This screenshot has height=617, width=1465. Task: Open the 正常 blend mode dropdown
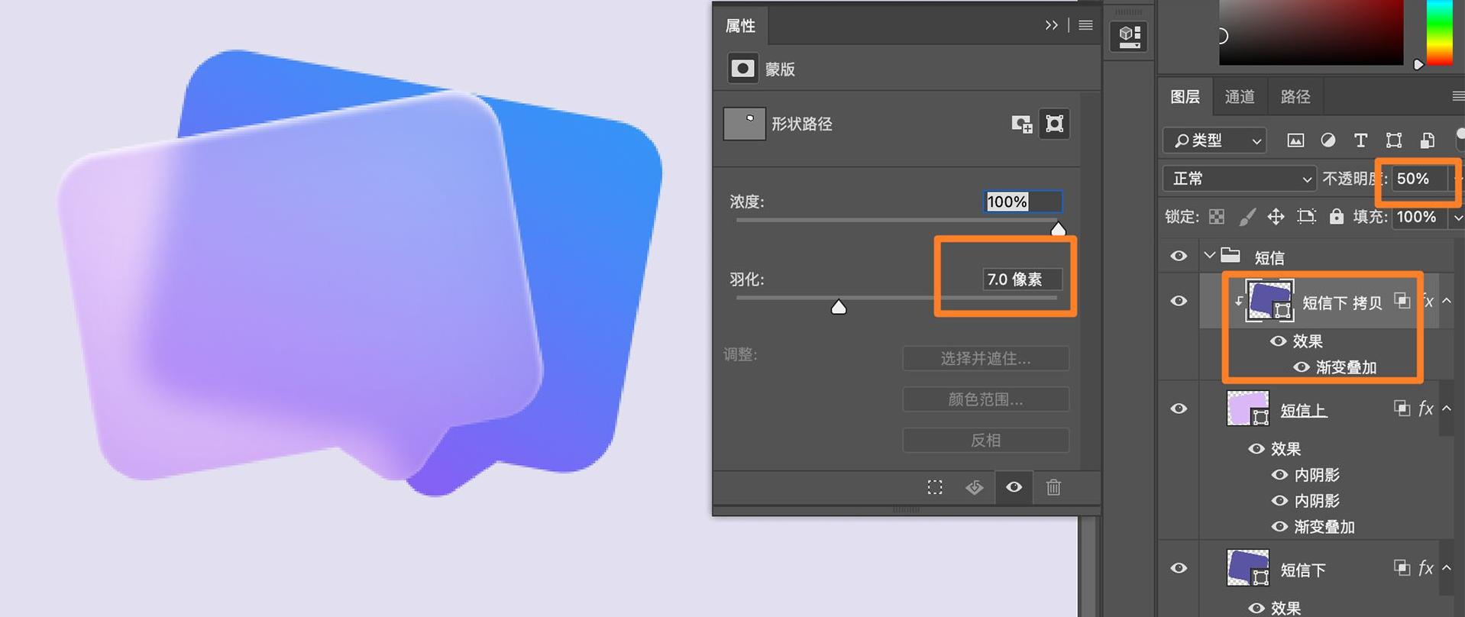point(1240,179)
